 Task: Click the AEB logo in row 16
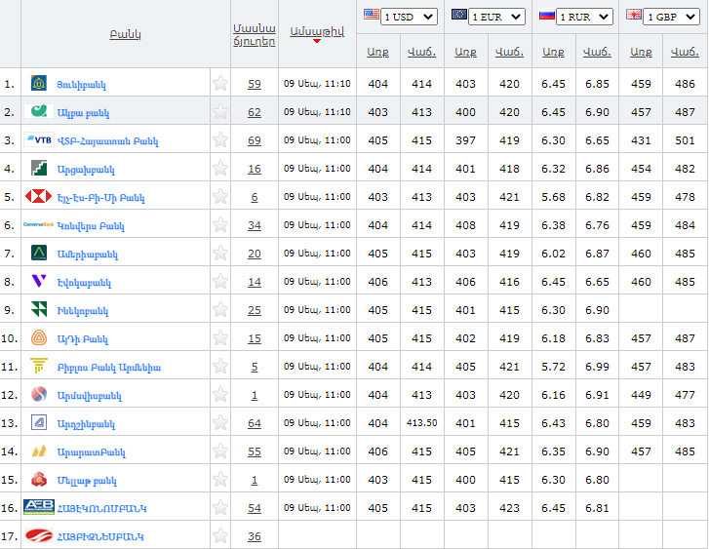(x=39, y=508)
